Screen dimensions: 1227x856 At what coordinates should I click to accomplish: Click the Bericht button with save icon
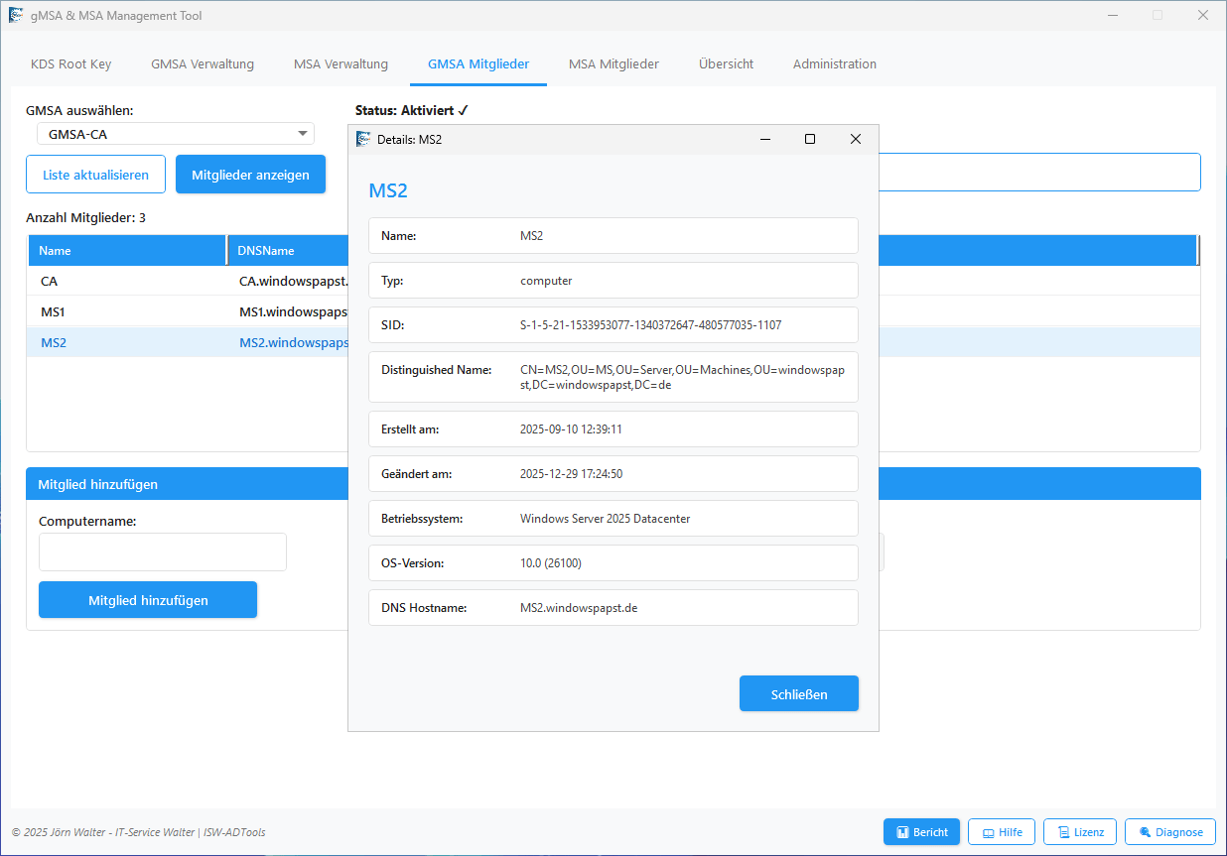click(921, 832)
